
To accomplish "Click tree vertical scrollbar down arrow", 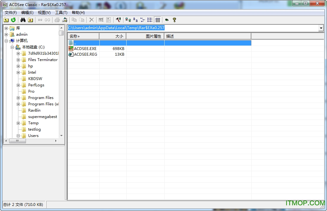I will click(x=61, y=136).
